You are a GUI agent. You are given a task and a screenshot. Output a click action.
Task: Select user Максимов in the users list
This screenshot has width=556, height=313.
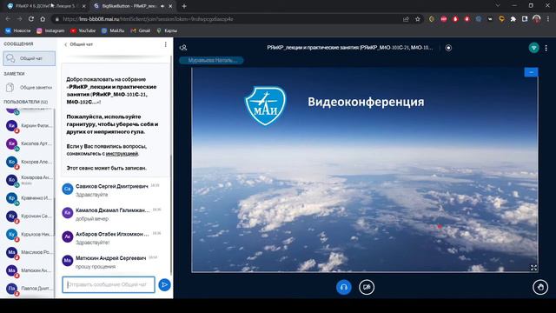(x=29, y=252)
